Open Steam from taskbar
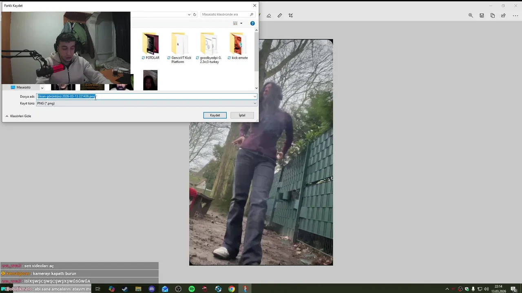 (x=125, y=289)
